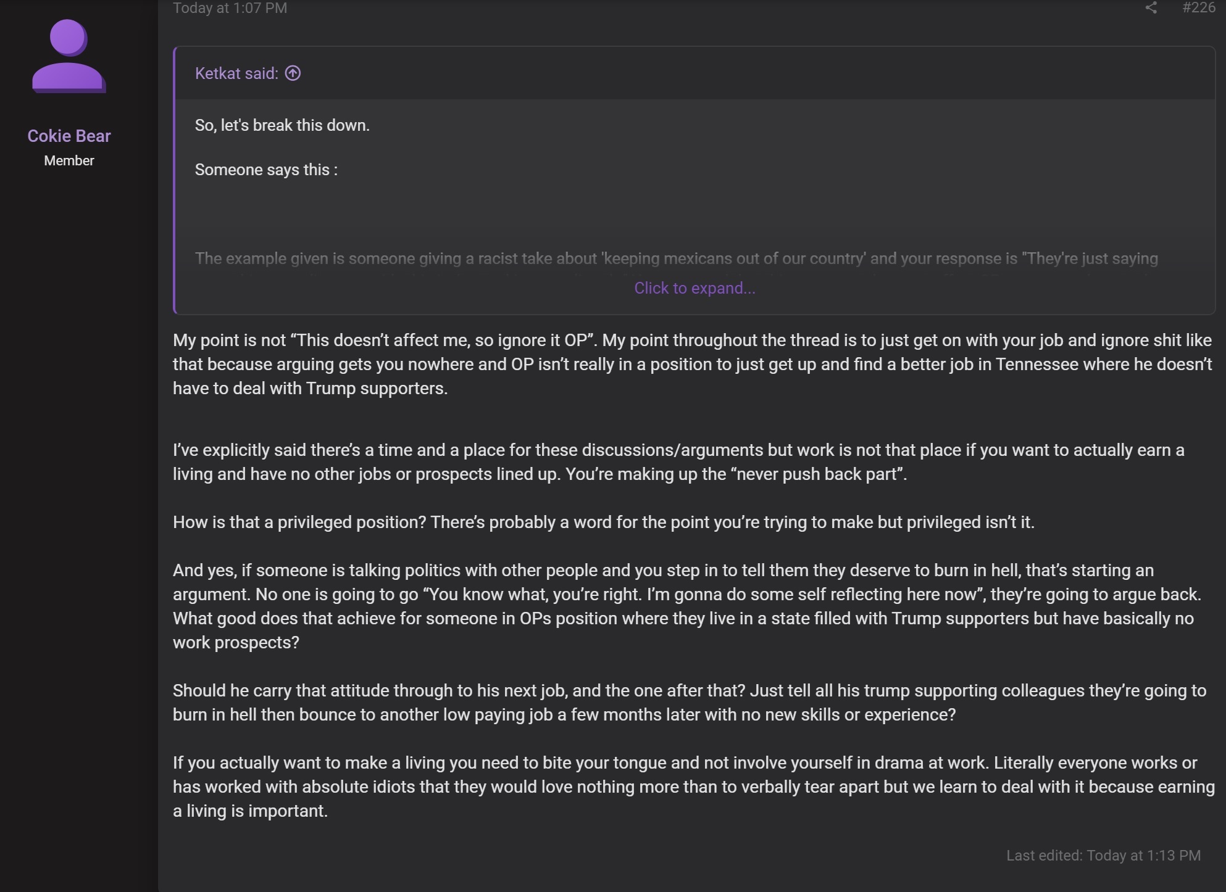Open the #226 post permalink
Screen dimensions: 1226x892
[x=1198, y=7]
